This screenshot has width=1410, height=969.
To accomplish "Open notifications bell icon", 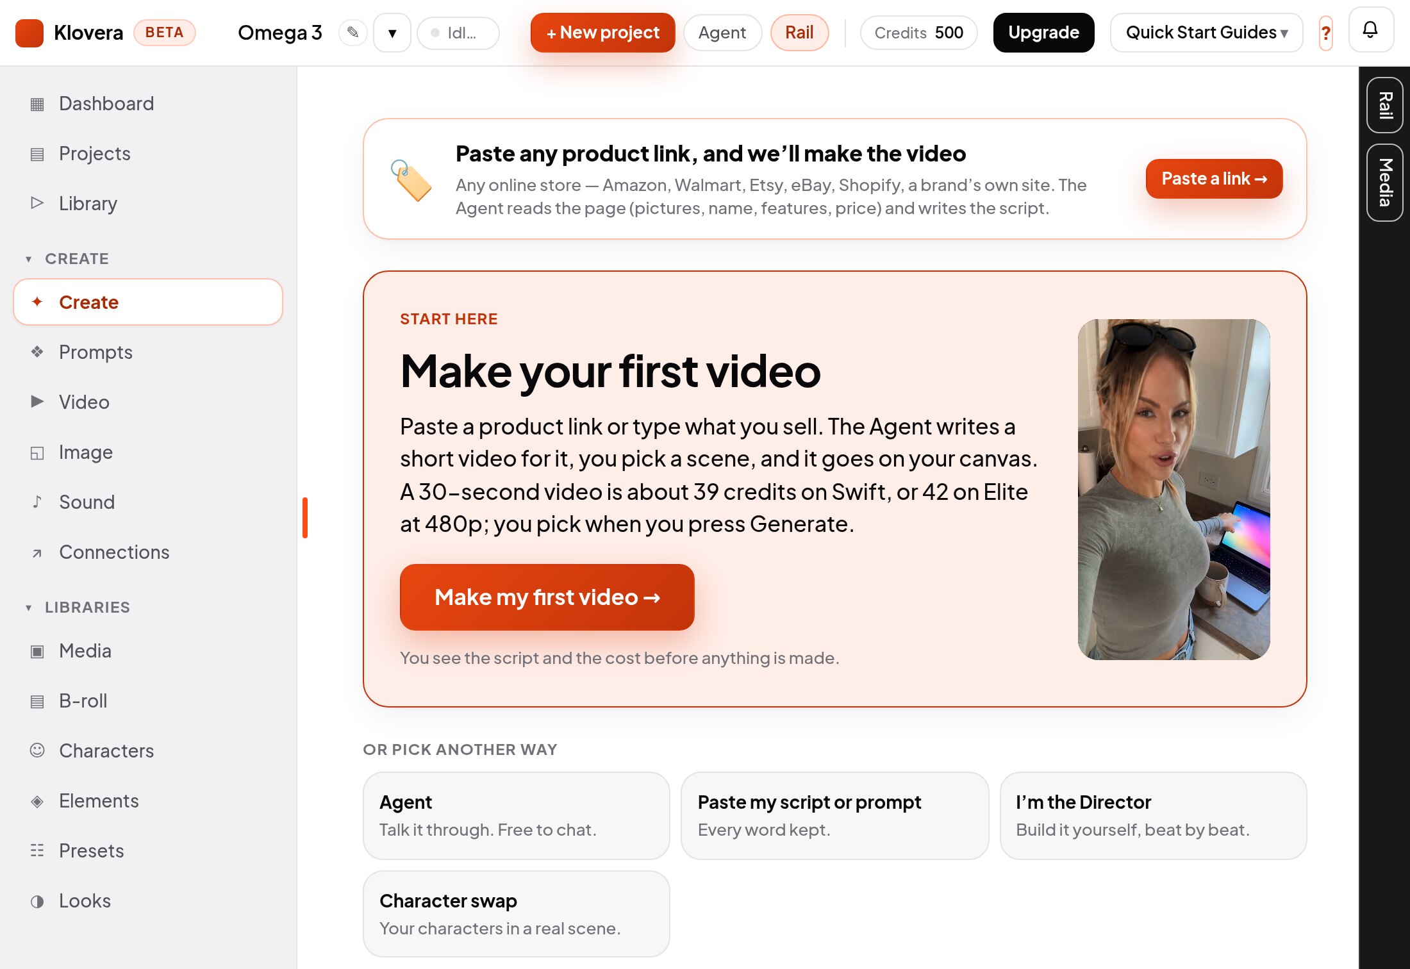I will coord(1371,30).
